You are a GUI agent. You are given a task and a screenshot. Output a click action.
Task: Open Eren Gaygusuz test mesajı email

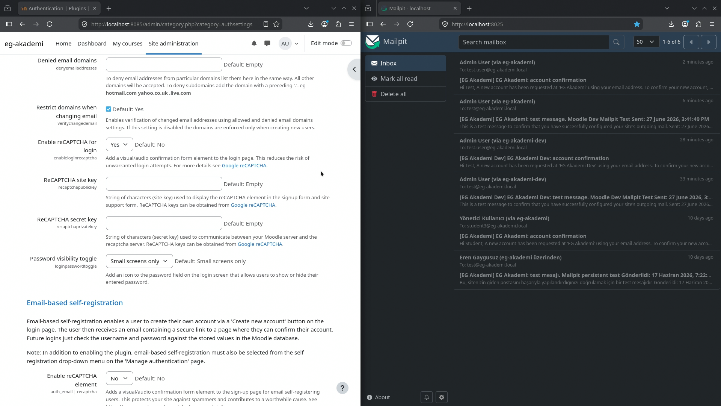[x=587, y=270]
